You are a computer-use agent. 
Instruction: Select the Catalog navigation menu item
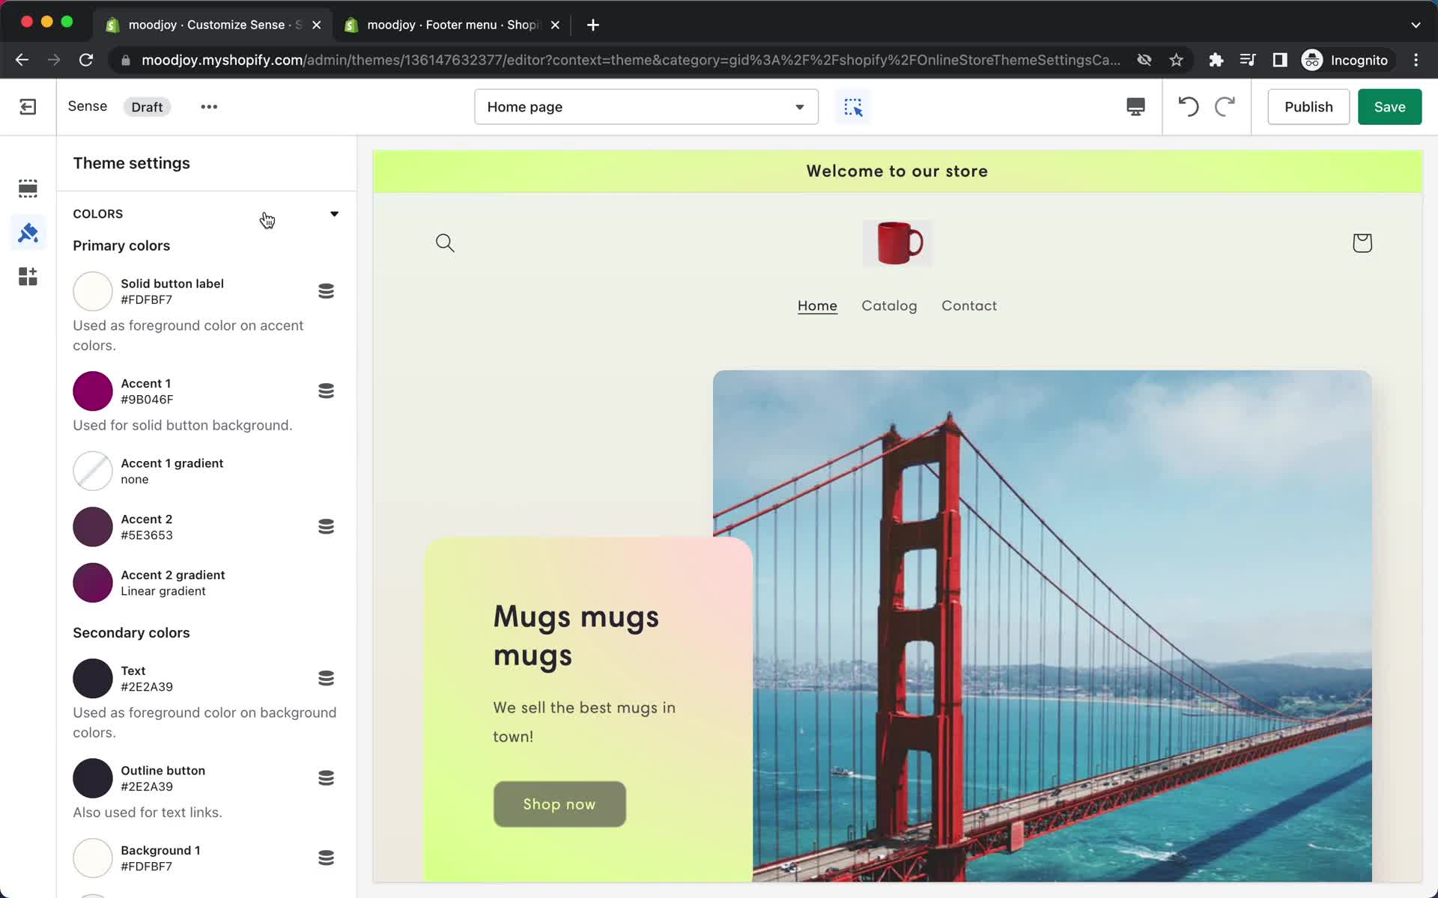[888, 306]
